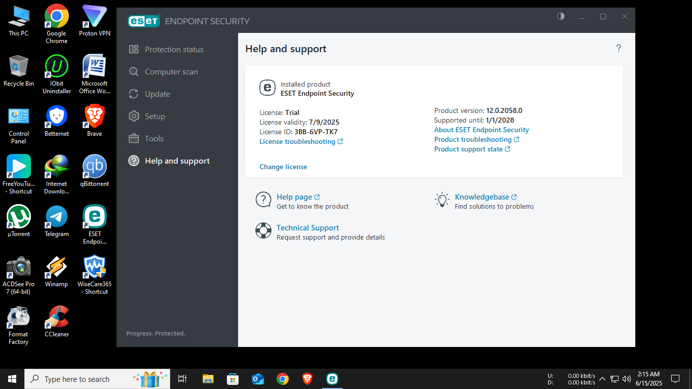Click Change license

click(283, 167)
